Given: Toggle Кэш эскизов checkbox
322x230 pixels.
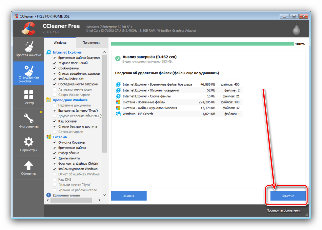Looking at the screenshot, I should point(55,121).
